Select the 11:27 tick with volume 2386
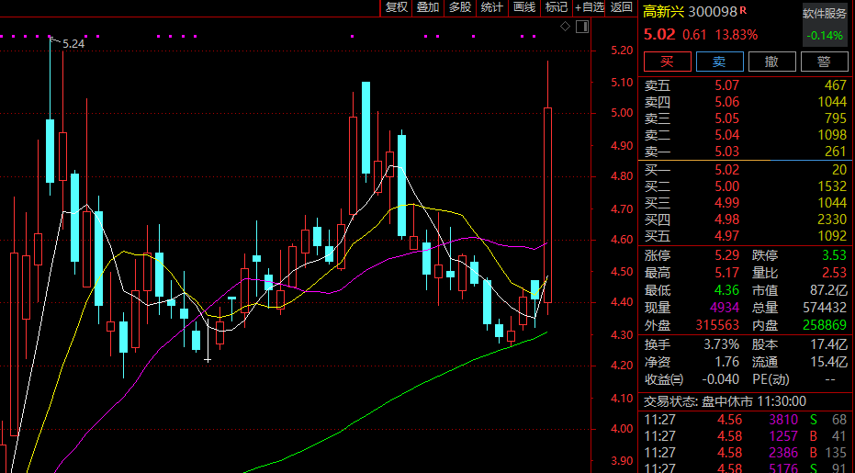This screenshot has width=855, height=473. pyautogui.click(x=746, y=453)
